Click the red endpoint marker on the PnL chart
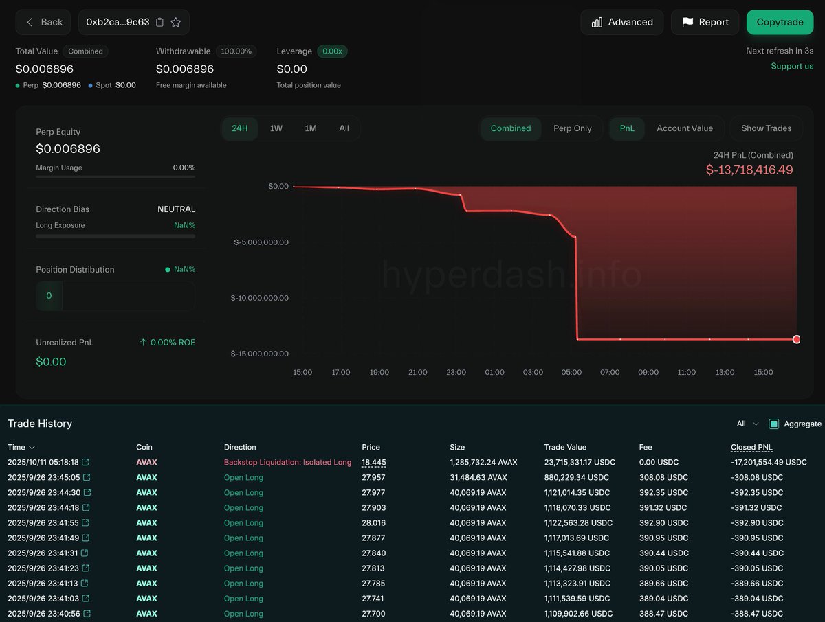The image size is (825, 622). point(797,339)
